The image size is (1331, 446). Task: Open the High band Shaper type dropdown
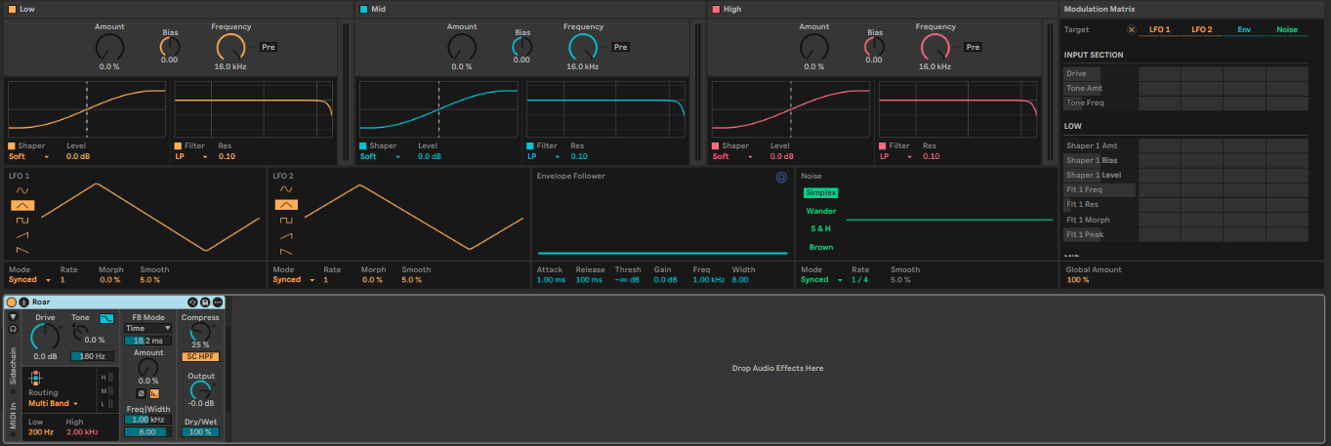click(x=732, y=156)
